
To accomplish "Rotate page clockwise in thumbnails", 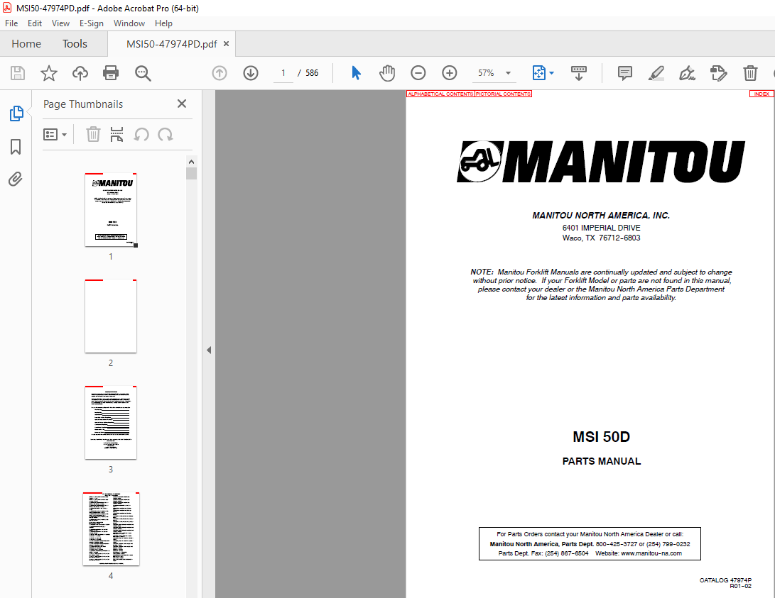I will pyautogui.click(x=165, y=134).
